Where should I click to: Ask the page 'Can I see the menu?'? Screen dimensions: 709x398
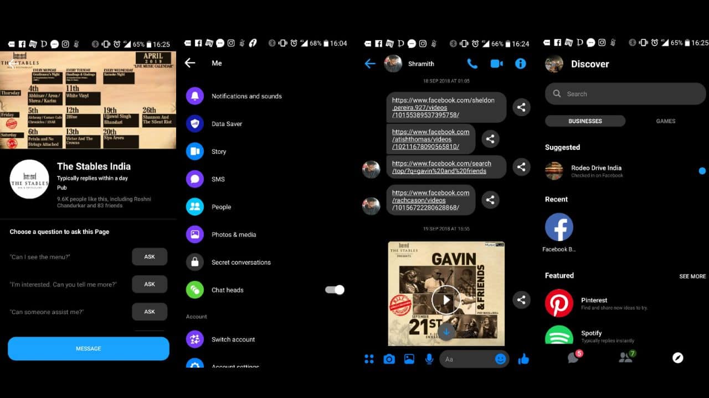(150, 256)
